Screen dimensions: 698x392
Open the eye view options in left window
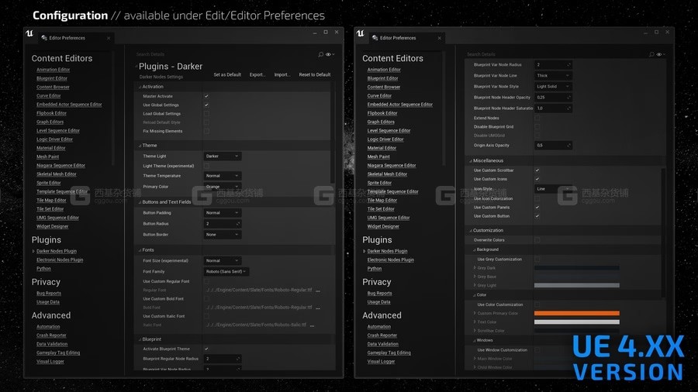(330, 55)
